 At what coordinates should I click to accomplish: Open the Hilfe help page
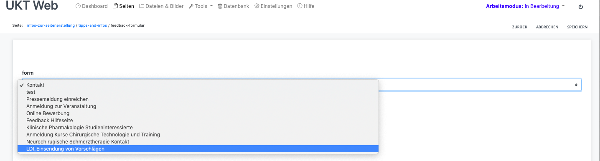pyautogui.click(x=306, y=6)
